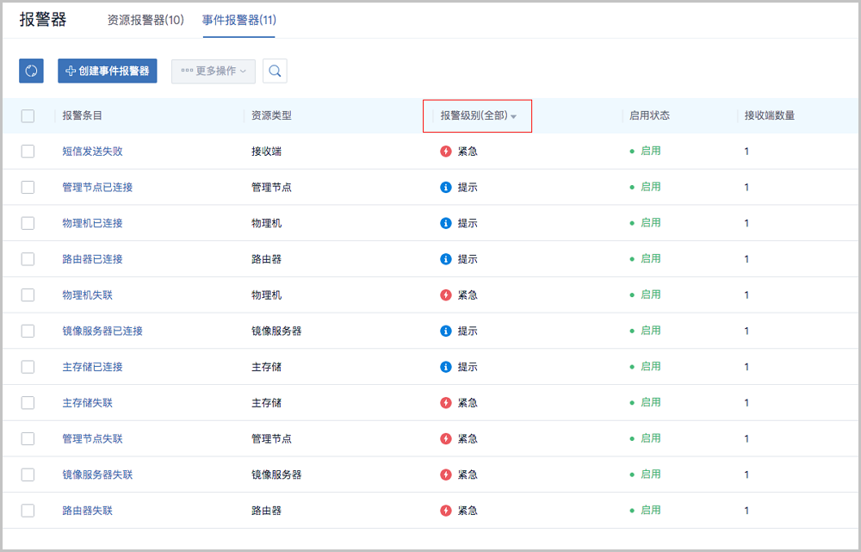861x552 pixels.
Task: Expand the 更多操作 dropdown menu
Action: pyautogui.click(x=212, y=71)
